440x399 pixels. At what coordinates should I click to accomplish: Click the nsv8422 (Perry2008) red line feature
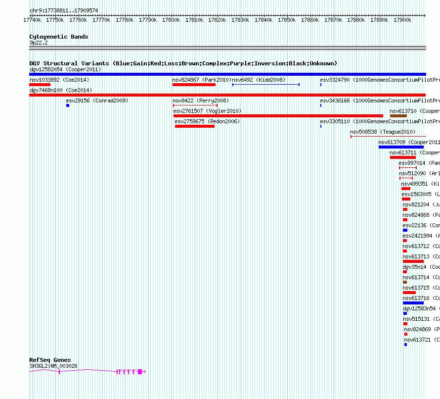point(195,105)
